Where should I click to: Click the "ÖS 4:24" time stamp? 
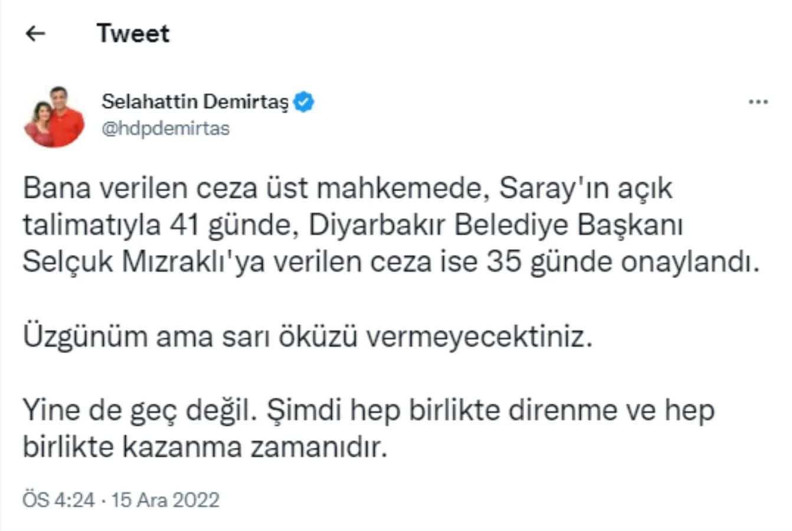pyautogui.click(x=58, y=500)
